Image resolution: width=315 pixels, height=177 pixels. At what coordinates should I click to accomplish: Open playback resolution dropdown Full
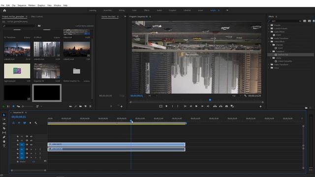[237, 96]
